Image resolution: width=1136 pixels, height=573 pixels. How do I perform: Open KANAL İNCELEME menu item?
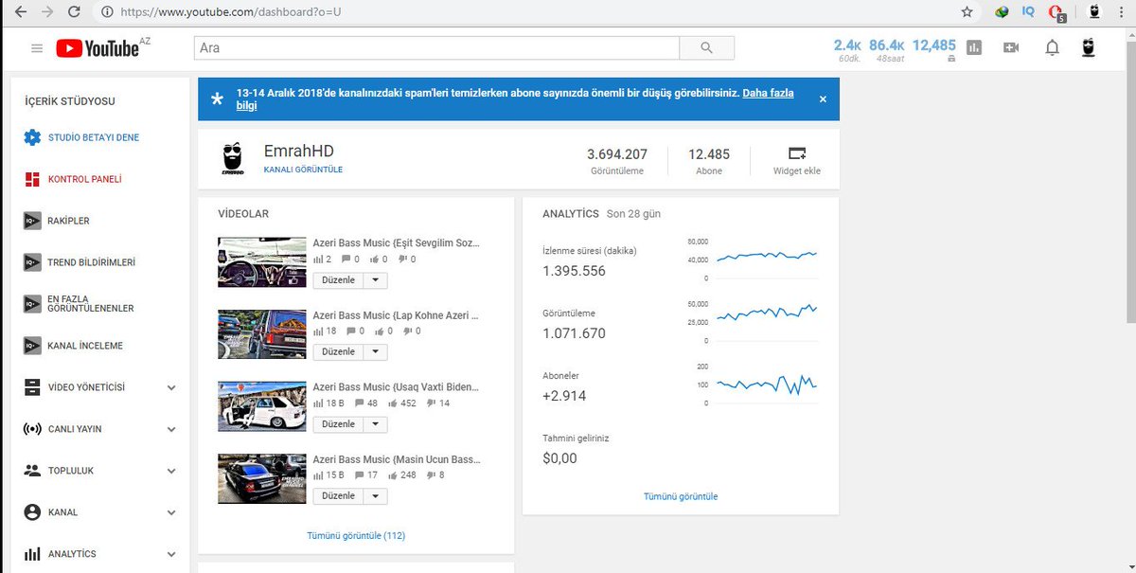coord(86,347)
